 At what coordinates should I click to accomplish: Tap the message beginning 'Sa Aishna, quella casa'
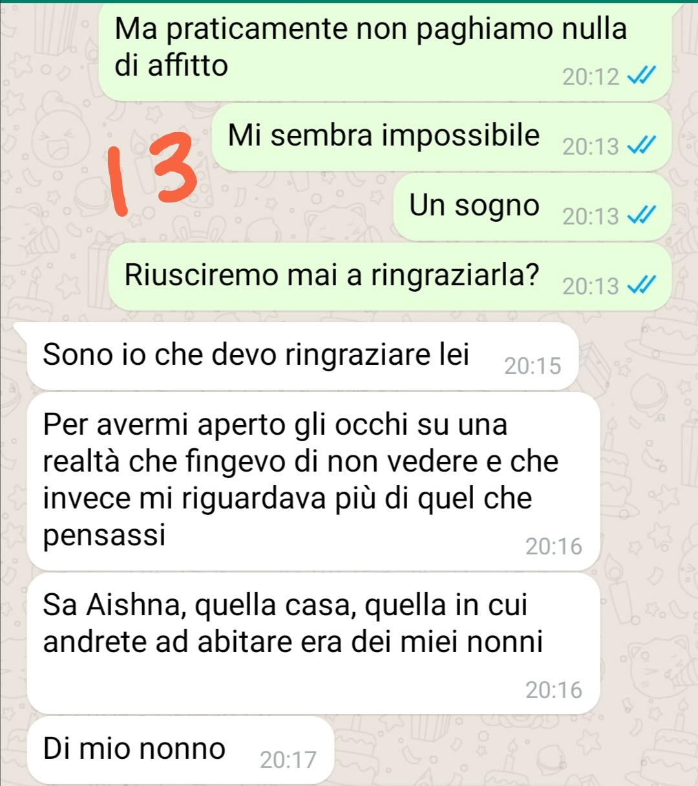click(313, 644)
